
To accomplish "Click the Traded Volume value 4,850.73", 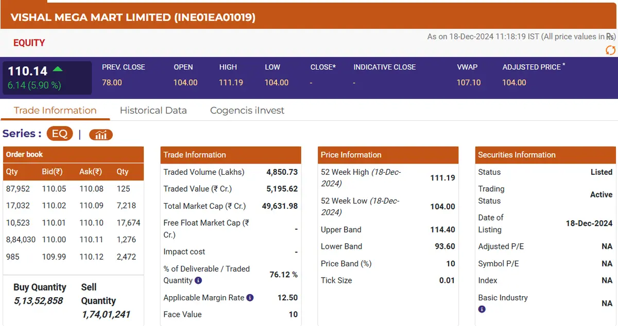I will [x=282, y=172].
